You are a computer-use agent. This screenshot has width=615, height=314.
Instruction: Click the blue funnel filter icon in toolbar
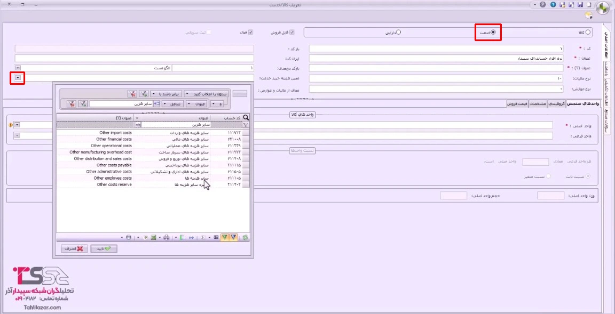[234, 237]
